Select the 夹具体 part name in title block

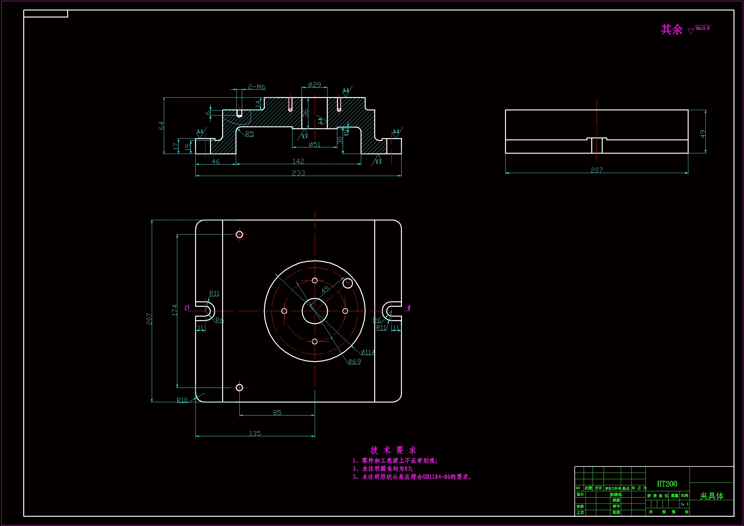711,496
